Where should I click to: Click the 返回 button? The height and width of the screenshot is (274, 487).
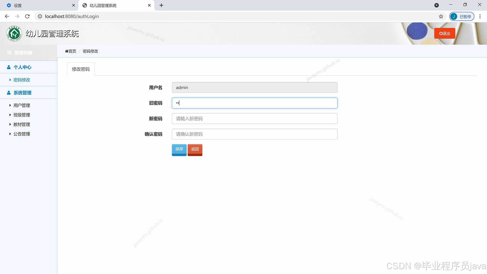tap(195, 149)
